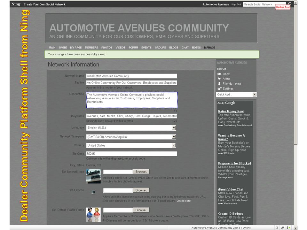Go to the MAIN tab
Viewport: 307px width, 230px height.
pos(52,48)
